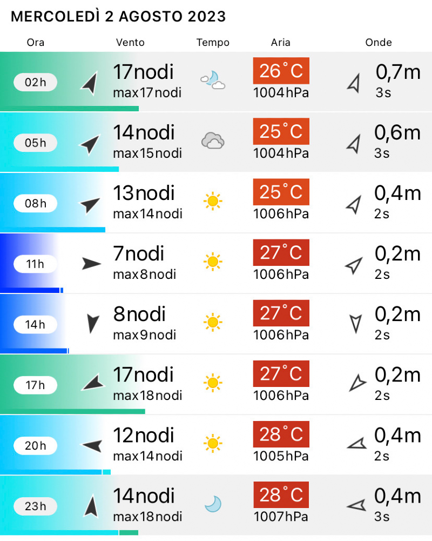The height and width of the screenshot is (541, 432).
Task: Click the 23h wind direction arrow
Action: tap(91, 506)
